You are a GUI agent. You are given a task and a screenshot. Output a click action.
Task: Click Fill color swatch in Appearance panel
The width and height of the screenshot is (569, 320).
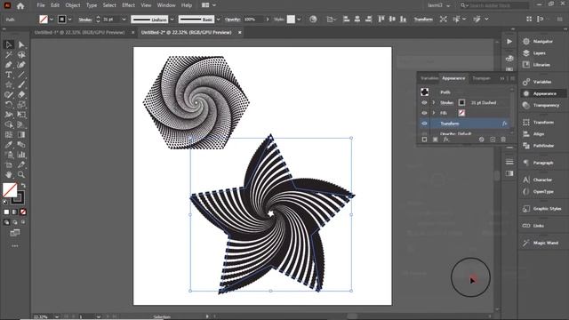pyautogui.click(x=461, y=113)
